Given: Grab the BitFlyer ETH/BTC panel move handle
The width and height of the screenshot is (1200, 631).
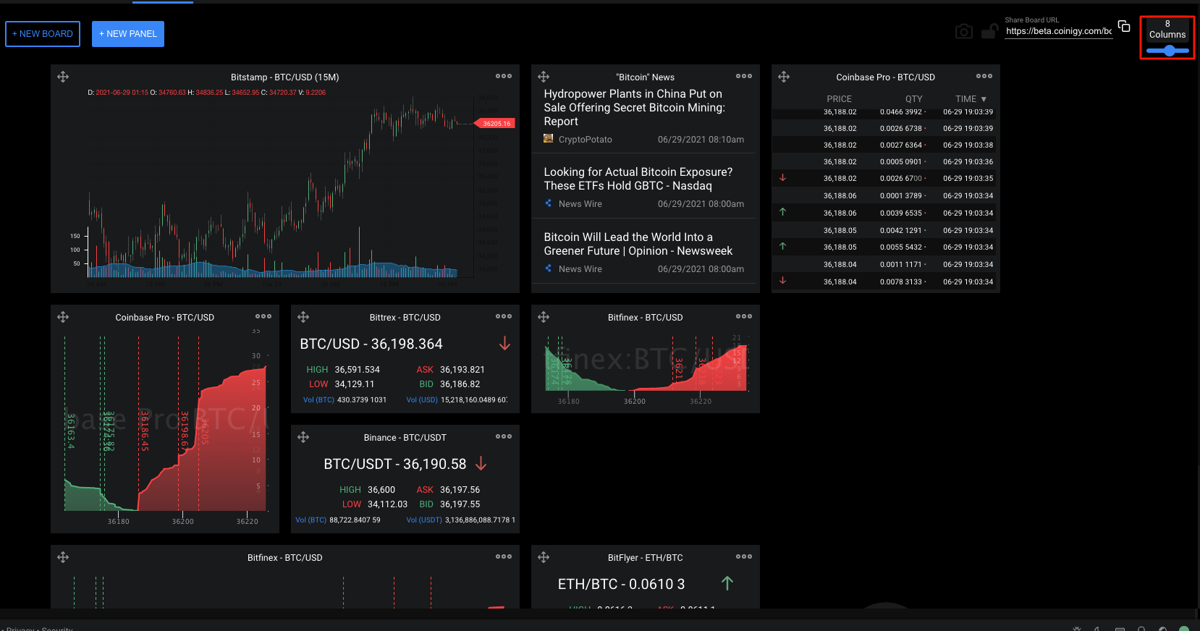Looking at the screenshot, I should tap(544, 557).
